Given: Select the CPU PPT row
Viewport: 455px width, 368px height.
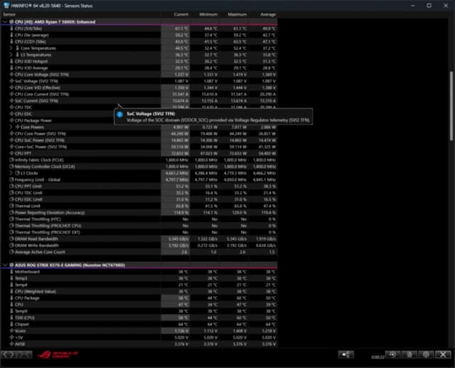Looking at the screenshot, I should pos(139,153).
